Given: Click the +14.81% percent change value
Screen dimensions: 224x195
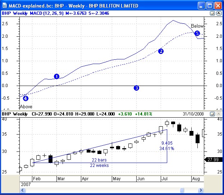Looking at the screenshot, I should tap(143, 114).
